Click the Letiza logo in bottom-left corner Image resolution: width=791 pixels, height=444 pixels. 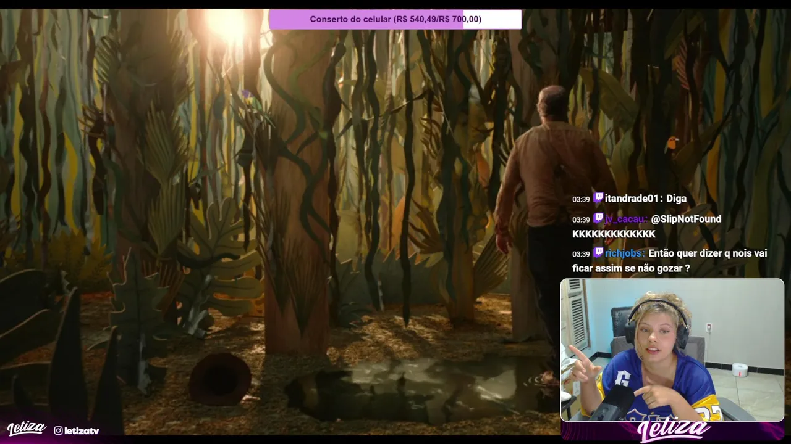tap(27, 429)
